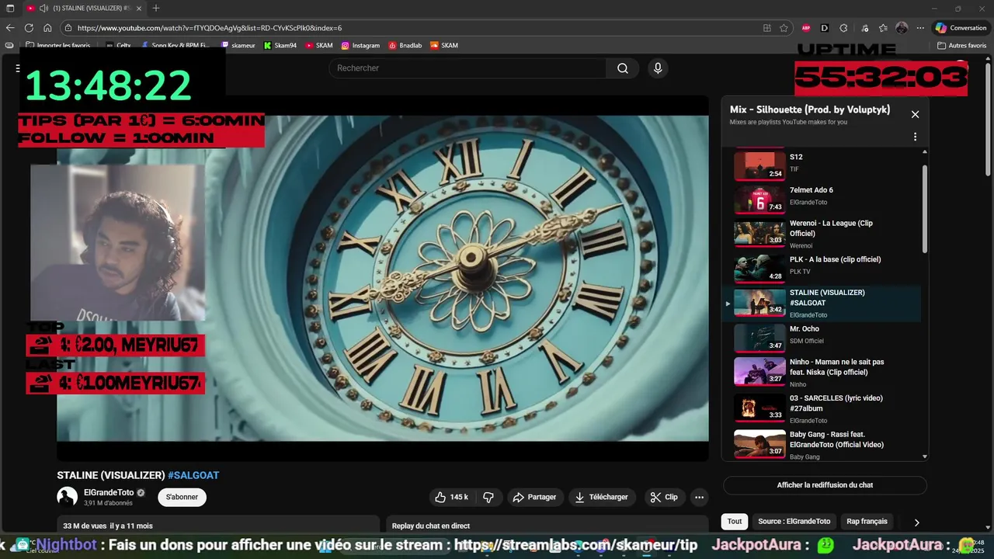
Task: Click the playlist scrollbar thumb
Action: (x=924, y=208)
